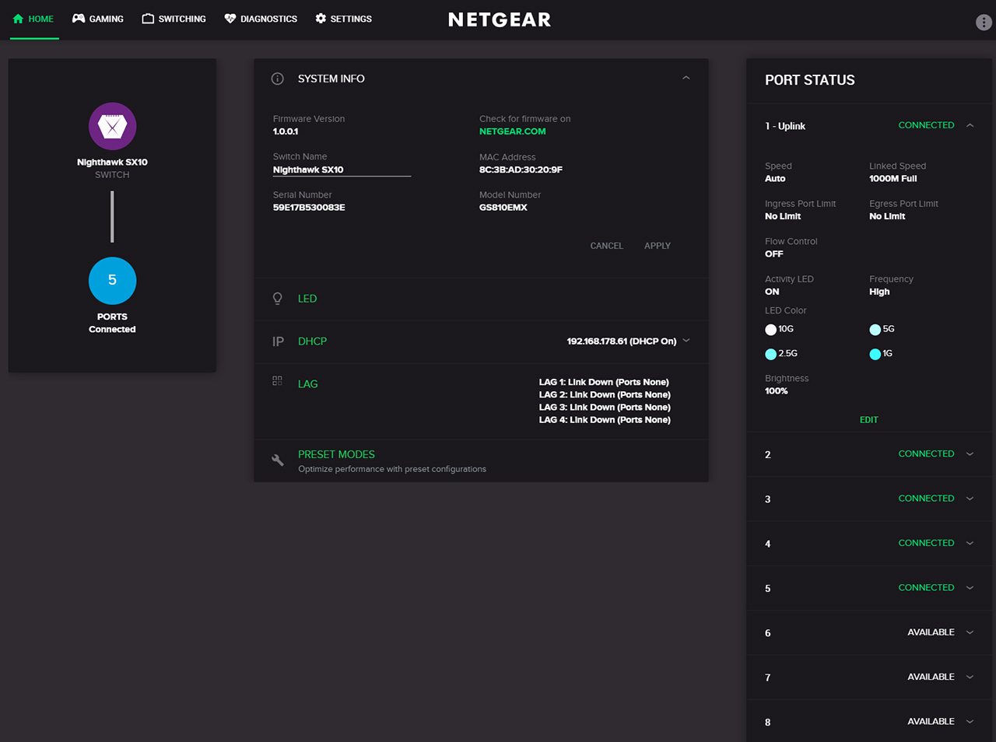Click the 1G LED color swatch

coord(875,354)
